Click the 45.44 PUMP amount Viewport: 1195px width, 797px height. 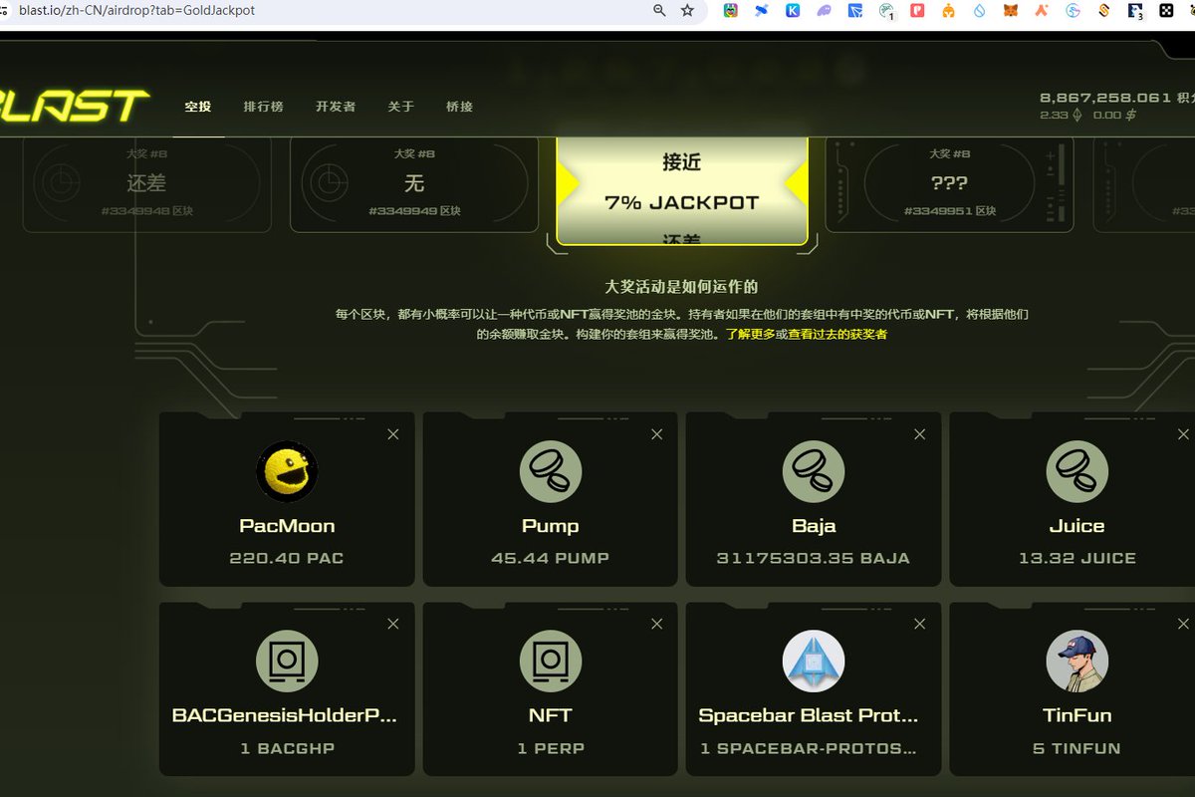(x=551, y=558)
